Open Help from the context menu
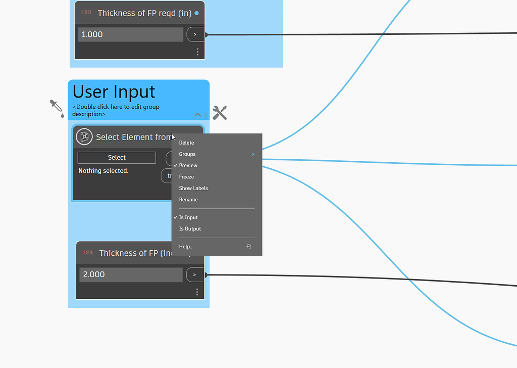Image resolution: width=517 pixels, height=368 pixels. (x=186, y=246)
